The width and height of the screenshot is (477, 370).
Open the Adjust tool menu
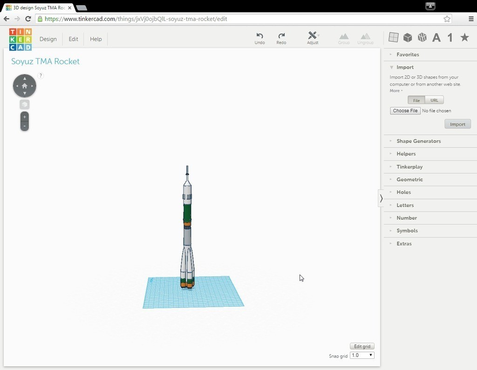click(313, 38)
